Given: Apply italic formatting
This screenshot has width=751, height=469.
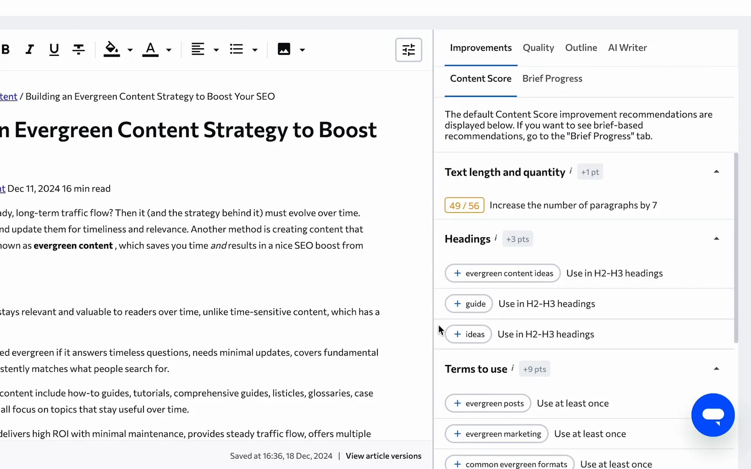Looking at the screenshot, I should 29,49.
